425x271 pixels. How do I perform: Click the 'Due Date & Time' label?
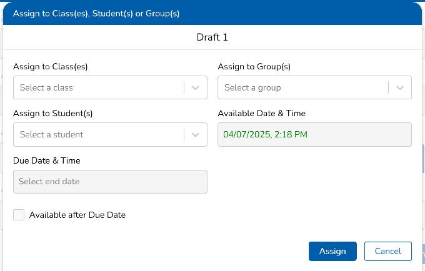pyautogui.click(x=46, y=160)
